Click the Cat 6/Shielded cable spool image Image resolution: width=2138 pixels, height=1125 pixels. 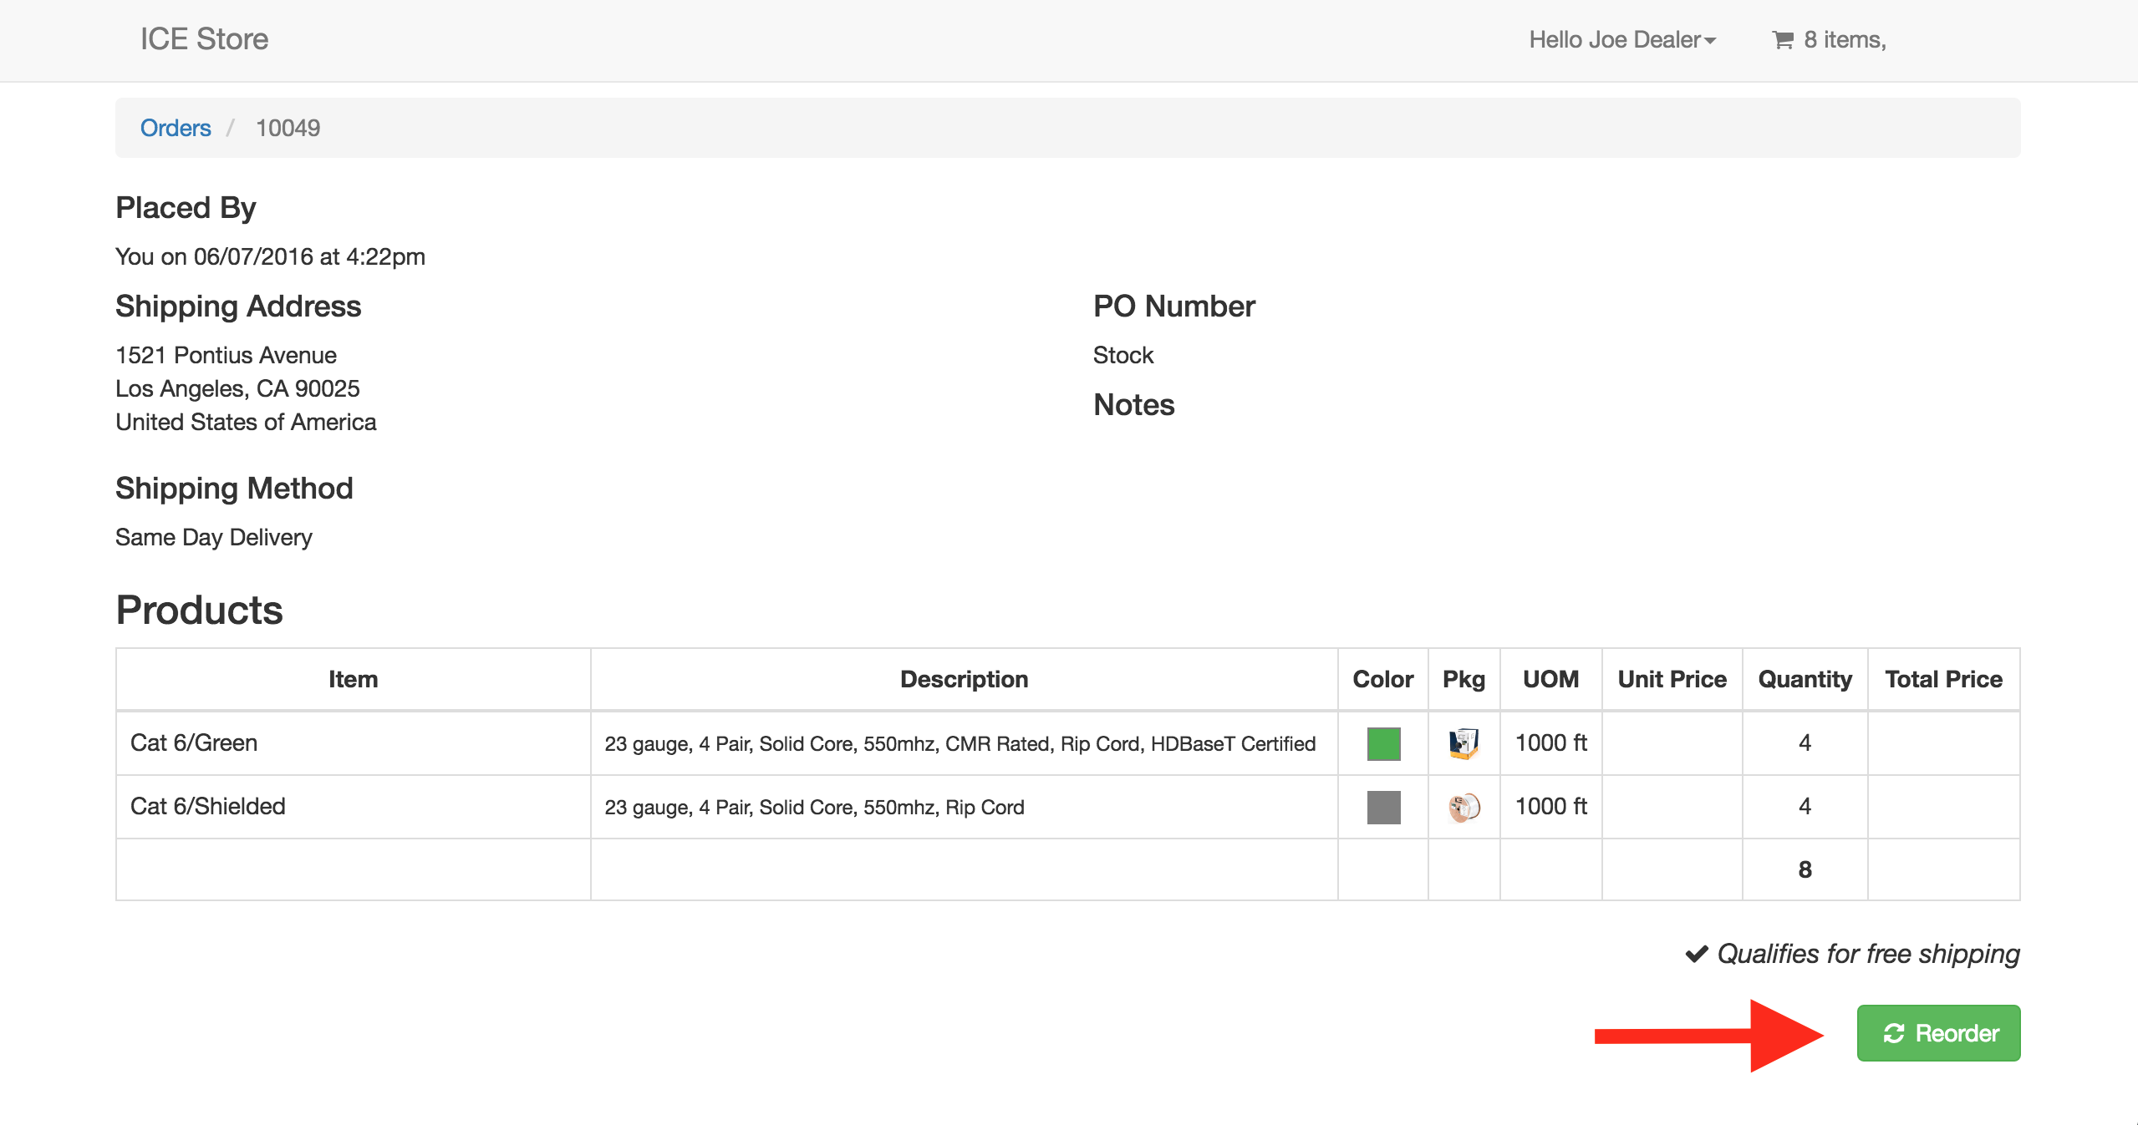click(x=1464, y=807)
